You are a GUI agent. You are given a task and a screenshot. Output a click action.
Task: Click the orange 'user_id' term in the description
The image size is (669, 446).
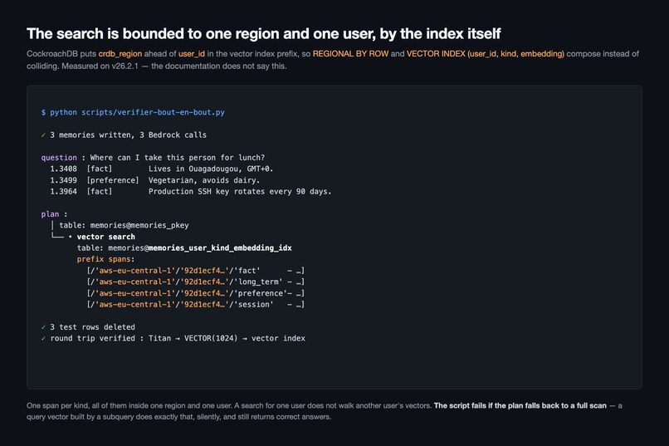[x=192, y=54]
